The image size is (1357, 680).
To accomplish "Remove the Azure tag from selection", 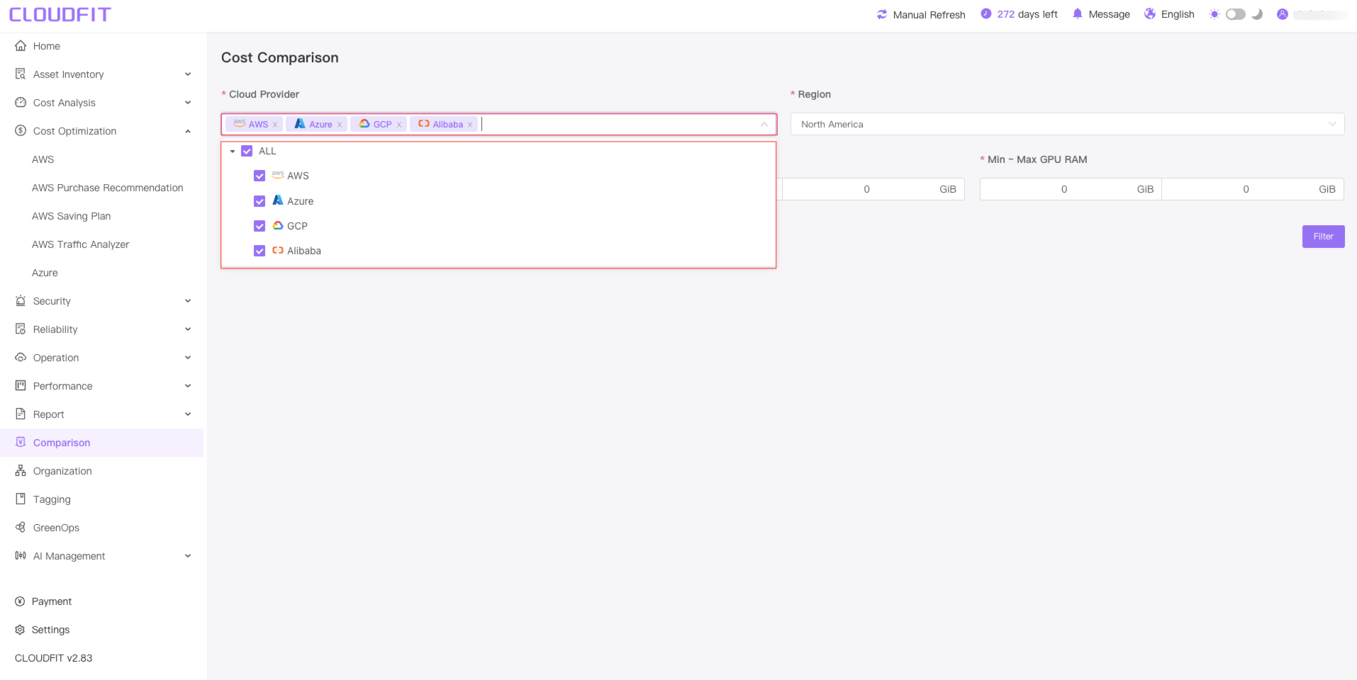I will coord(340,125).
